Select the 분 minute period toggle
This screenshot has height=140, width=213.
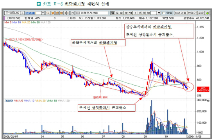(126, 13)
